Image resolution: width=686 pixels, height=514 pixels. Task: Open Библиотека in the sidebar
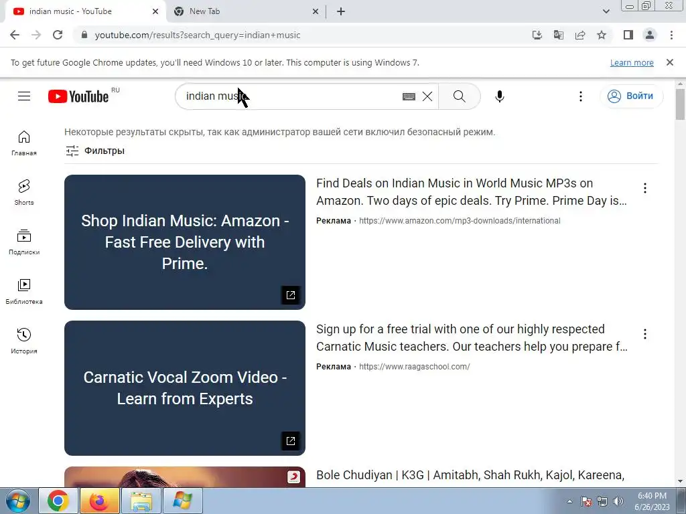[x=24, y=292]
